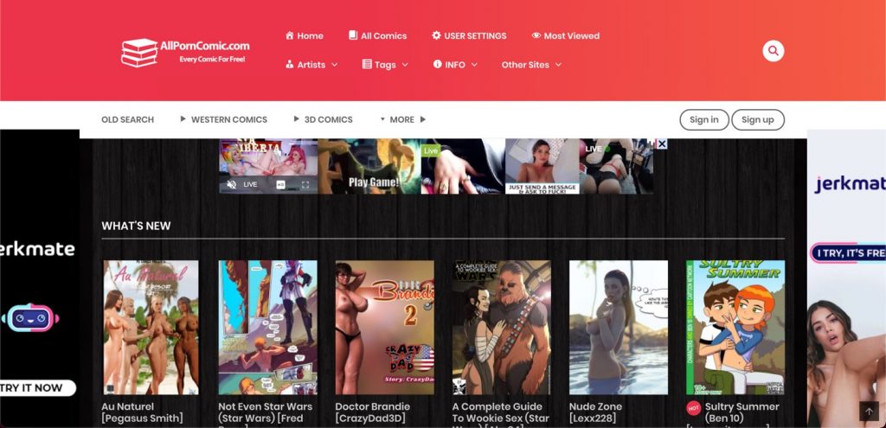Click the WHAT'S NEW section heading
The height and width of the screenshot is (428, 886).
pyautogui.click(x=136, y=226)
